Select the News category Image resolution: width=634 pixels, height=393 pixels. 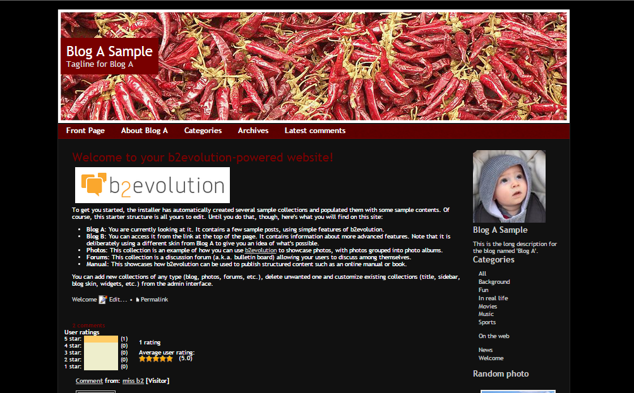click(485, 349)
